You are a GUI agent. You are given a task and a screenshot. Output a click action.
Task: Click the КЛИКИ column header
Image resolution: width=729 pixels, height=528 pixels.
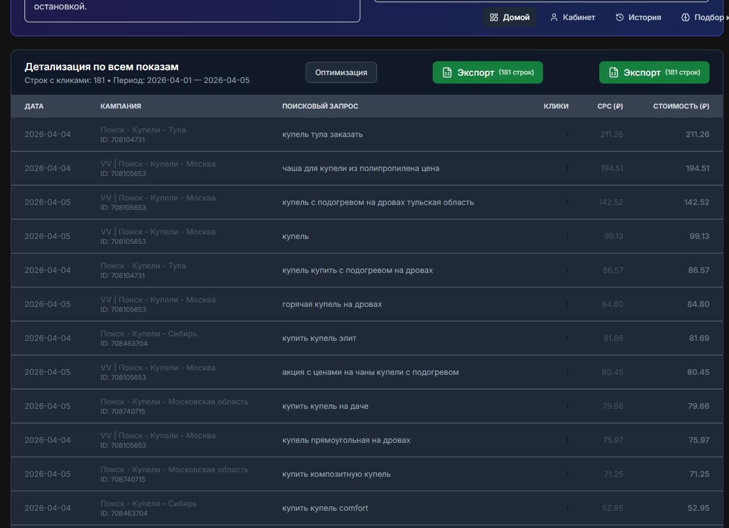(556, 106)
